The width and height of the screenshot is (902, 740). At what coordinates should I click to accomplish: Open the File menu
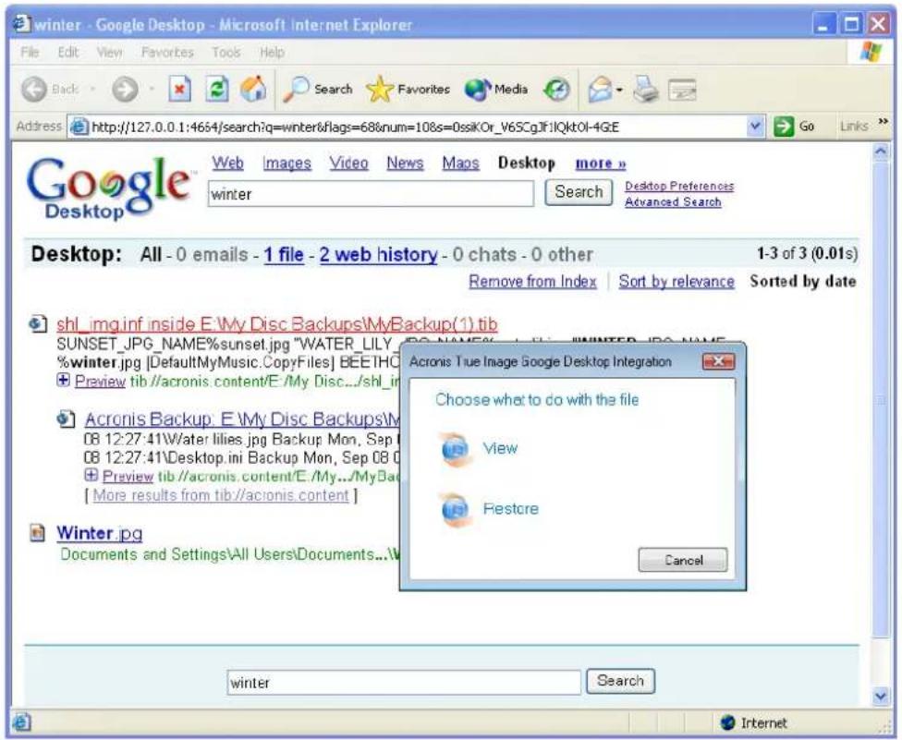(x=30, y=53)
